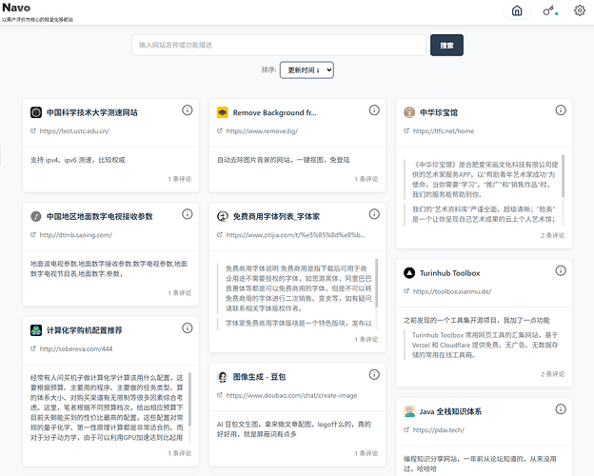Open link https://ltfc.net/home
The width and height of the screenshot is (594, 476).
(444, 131)
